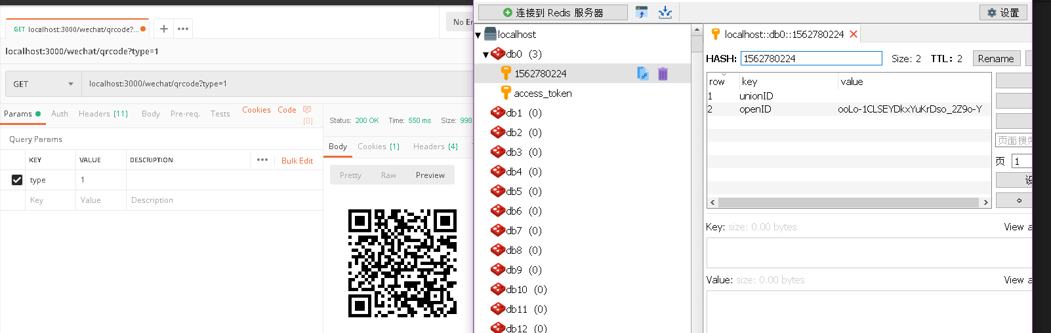The height and width of the screenshot is (333, 1051).
Task: Open response Headers (4) tab
Action: [436, 147]
